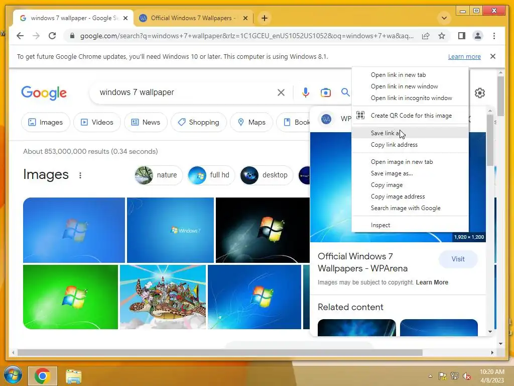The width and height of the screenshot is (514, 386).
Task: Click the magnifier search icon
Action: [x=345, y=92]
